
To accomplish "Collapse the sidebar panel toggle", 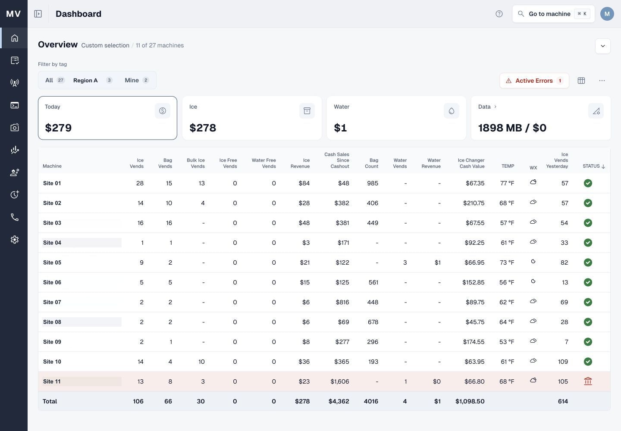I will coord(38,14).
